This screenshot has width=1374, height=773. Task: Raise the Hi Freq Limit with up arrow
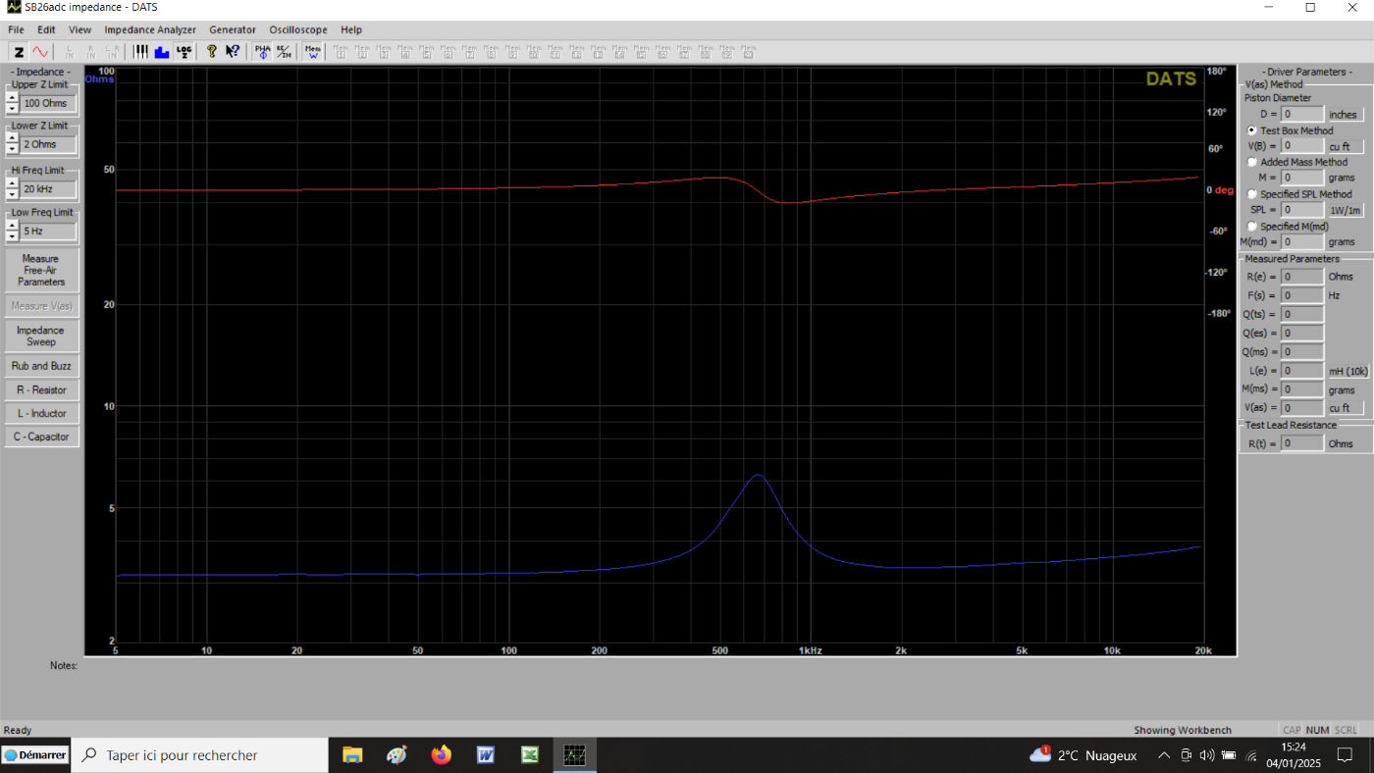[x=12, y=183]
